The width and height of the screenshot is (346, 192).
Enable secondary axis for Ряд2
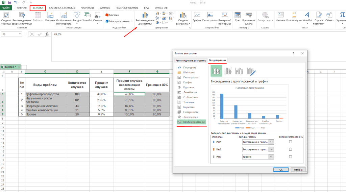[290, 149]
